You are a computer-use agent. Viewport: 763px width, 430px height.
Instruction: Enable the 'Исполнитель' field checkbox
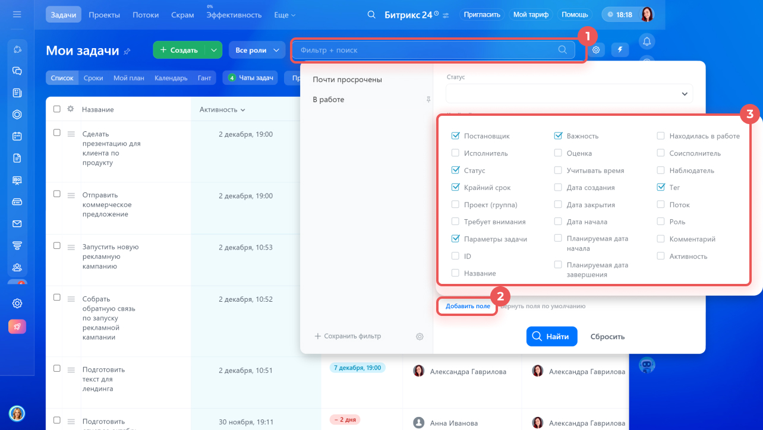click(x=455, y=153)
